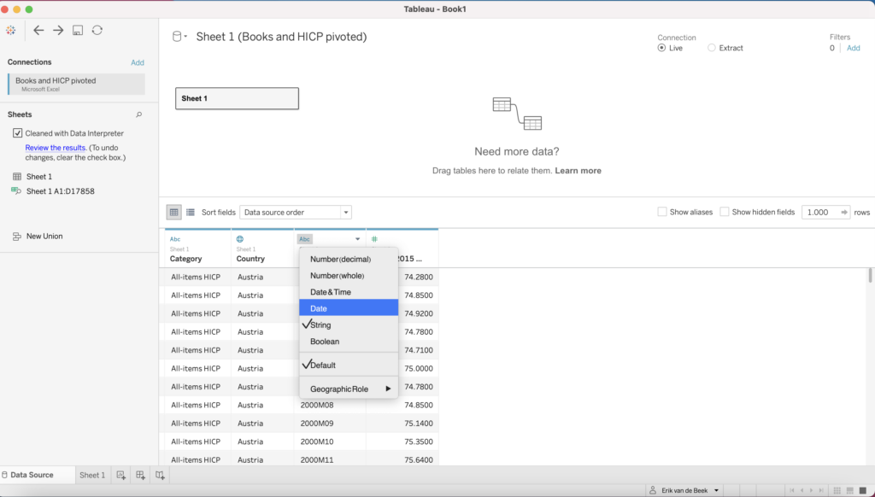
Task: Choose Date from the data type menu
Action: coord(349,308)
